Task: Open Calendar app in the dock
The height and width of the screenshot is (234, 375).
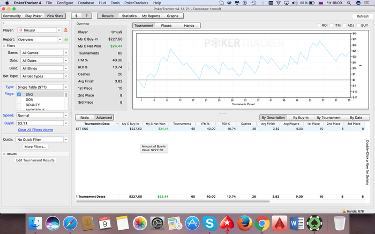Action: pos(105,223)
